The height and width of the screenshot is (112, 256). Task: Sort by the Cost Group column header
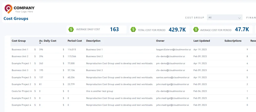pyautogui.click(x=18, y=41)
